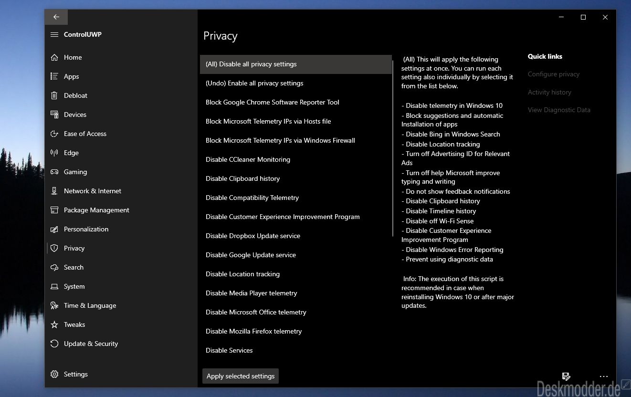Click the Time & Language icon

point(54,305)
